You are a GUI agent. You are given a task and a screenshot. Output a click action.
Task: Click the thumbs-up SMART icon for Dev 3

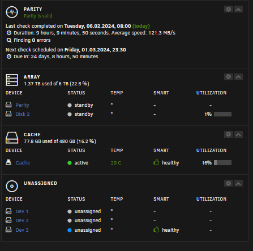[x=156, y=230]
